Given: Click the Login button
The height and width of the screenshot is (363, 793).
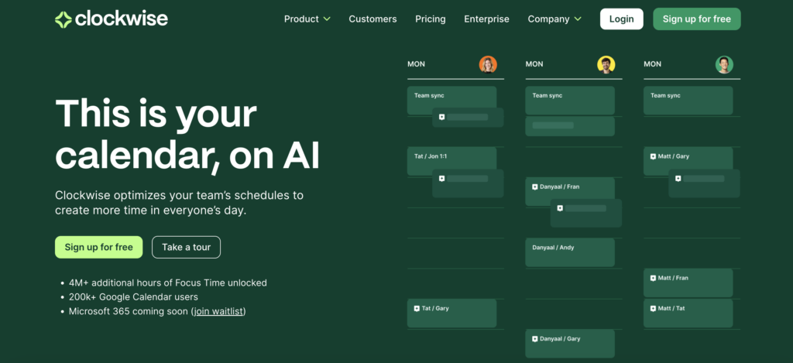Looking at the screenshot, I should [x=622, y=19].
